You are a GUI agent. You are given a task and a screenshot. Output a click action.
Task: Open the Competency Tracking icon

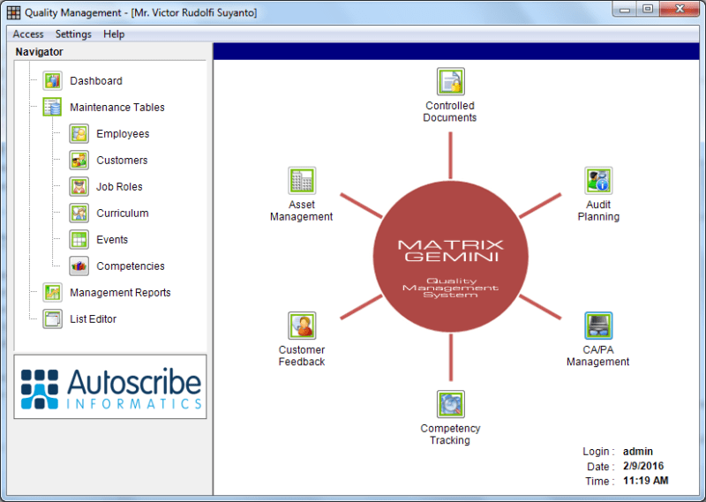(450, 404)
